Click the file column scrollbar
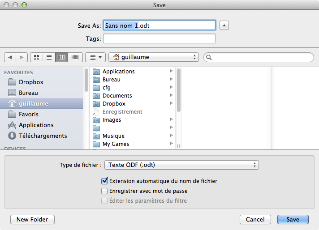This screenshot has height=230, width=319. [x=179, y=90]
